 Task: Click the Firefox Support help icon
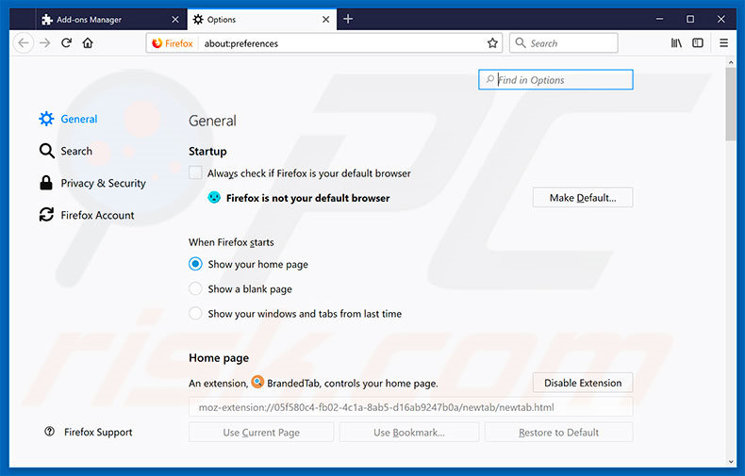(49, 432)
